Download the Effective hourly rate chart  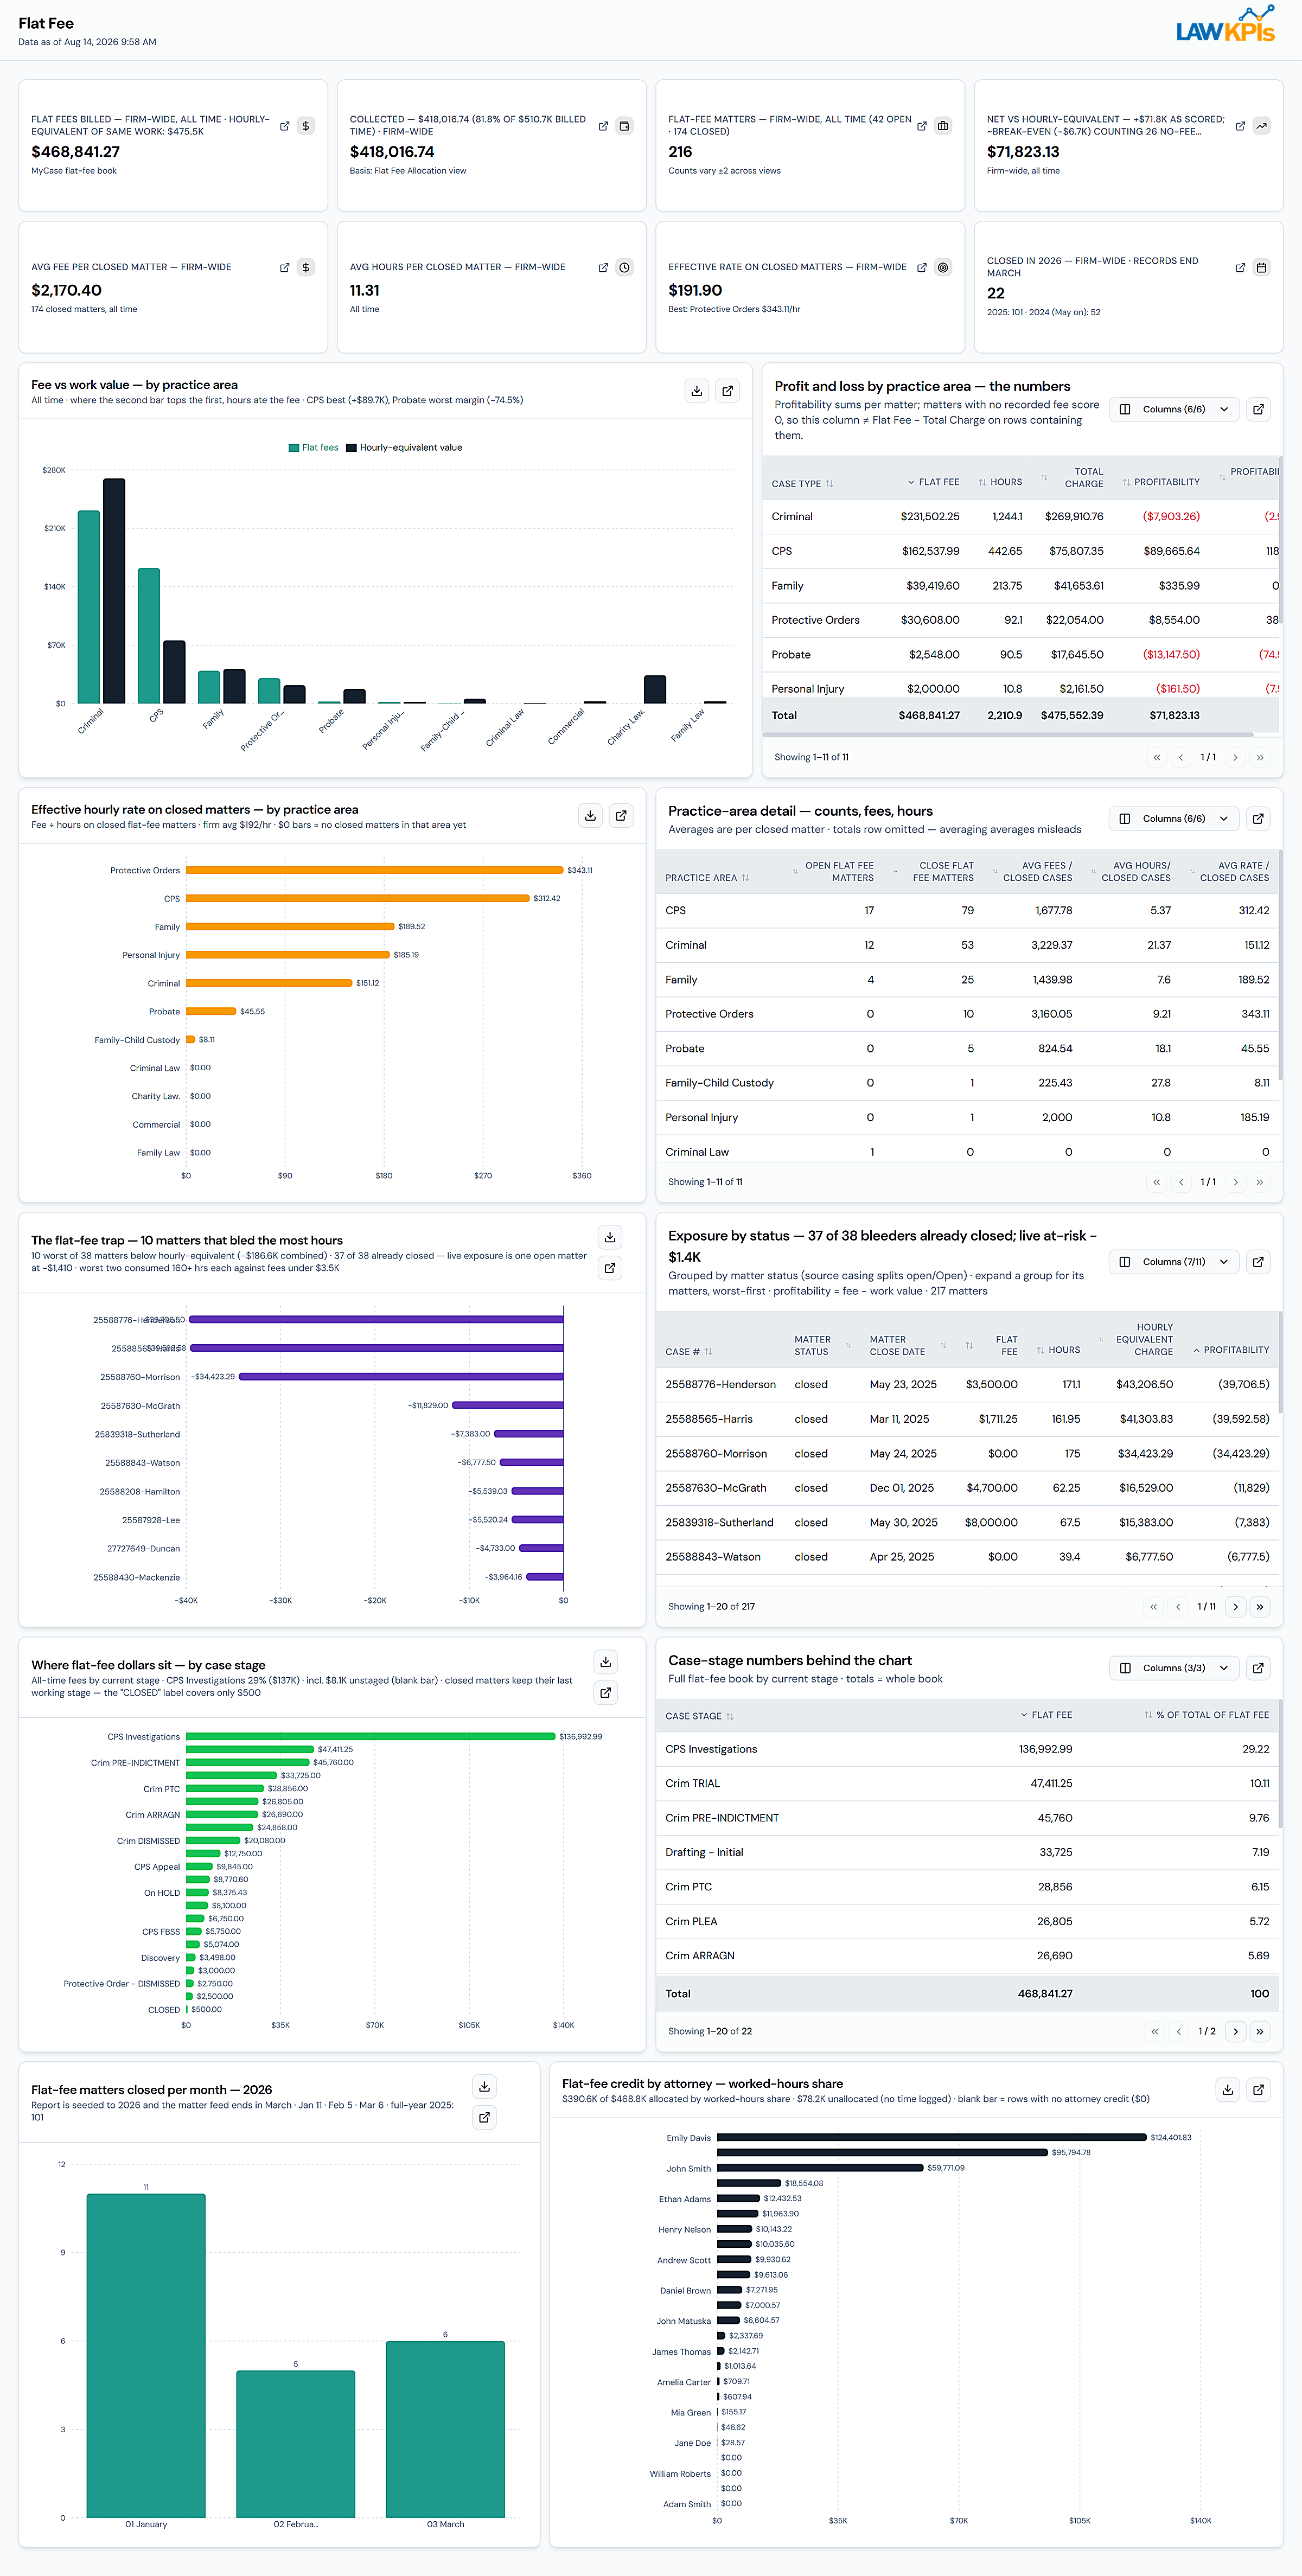click(591, 816)
